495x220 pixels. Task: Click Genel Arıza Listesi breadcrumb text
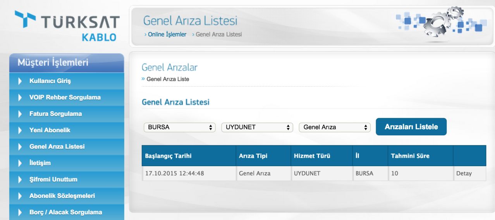[219, 34]
